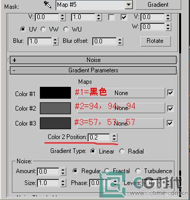
Task: Click the W angle spinner
Action: pos(168,27)
